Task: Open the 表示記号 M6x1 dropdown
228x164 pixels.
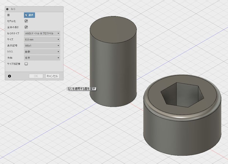Action: pyautogui.click(x=42, y=46)
